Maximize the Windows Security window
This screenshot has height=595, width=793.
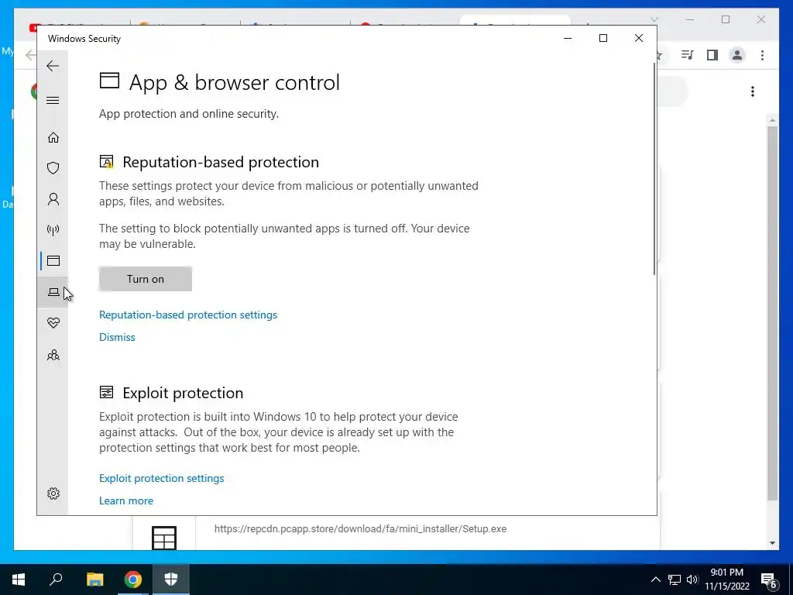602,38
